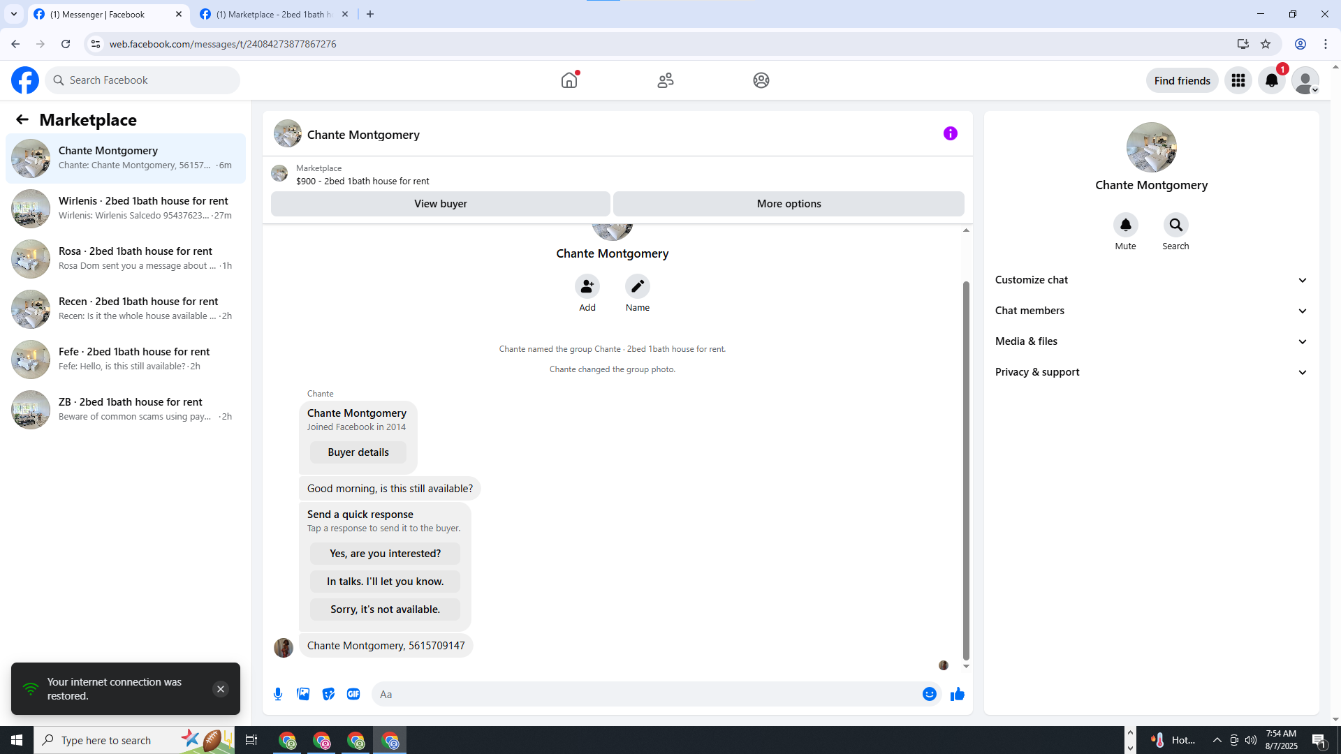Click the Windows taskbar search box
Image resolution: width=1341 pixels, height=754 pixels.
tap(134, 740)
